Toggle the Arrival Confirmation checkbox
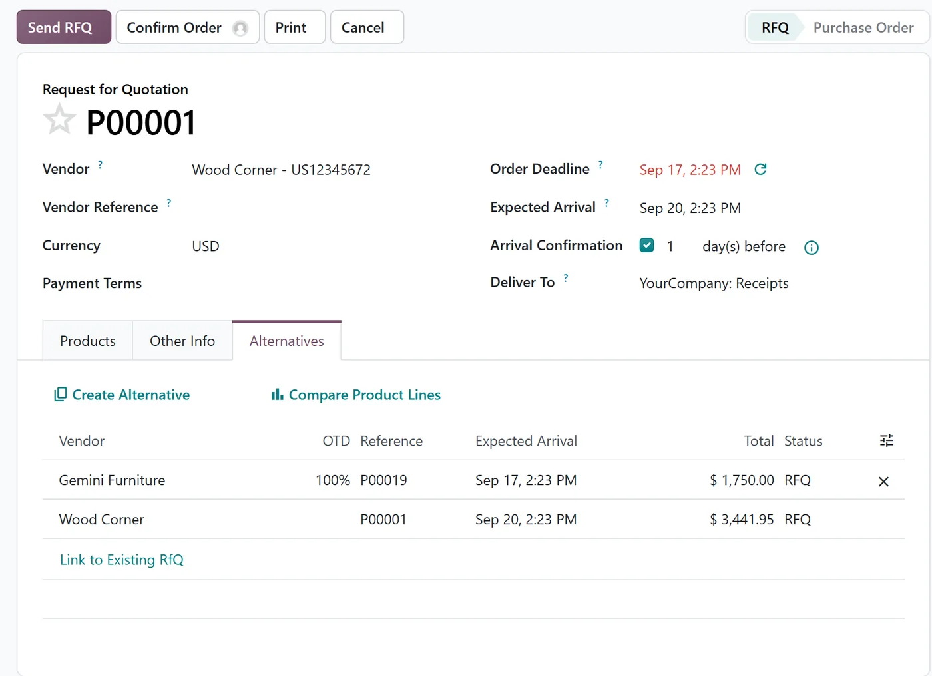The image size is (932, 676). pos(646,245)
